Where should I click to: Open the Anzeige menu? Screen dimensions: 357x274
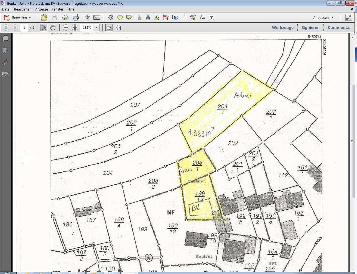point(41,9)
